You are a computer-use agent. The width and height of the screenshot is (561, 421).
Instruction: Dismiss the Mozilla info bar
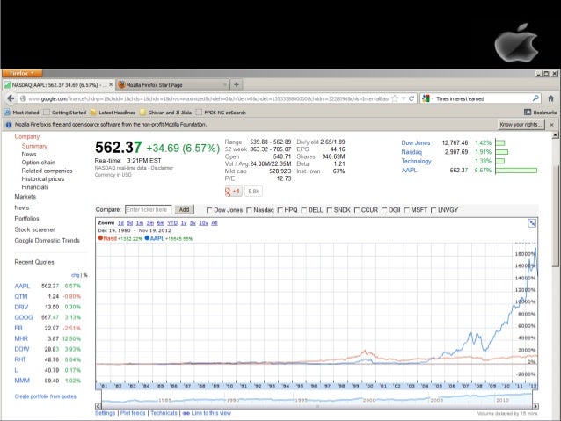pyautogui.click(x=551, y=125)
